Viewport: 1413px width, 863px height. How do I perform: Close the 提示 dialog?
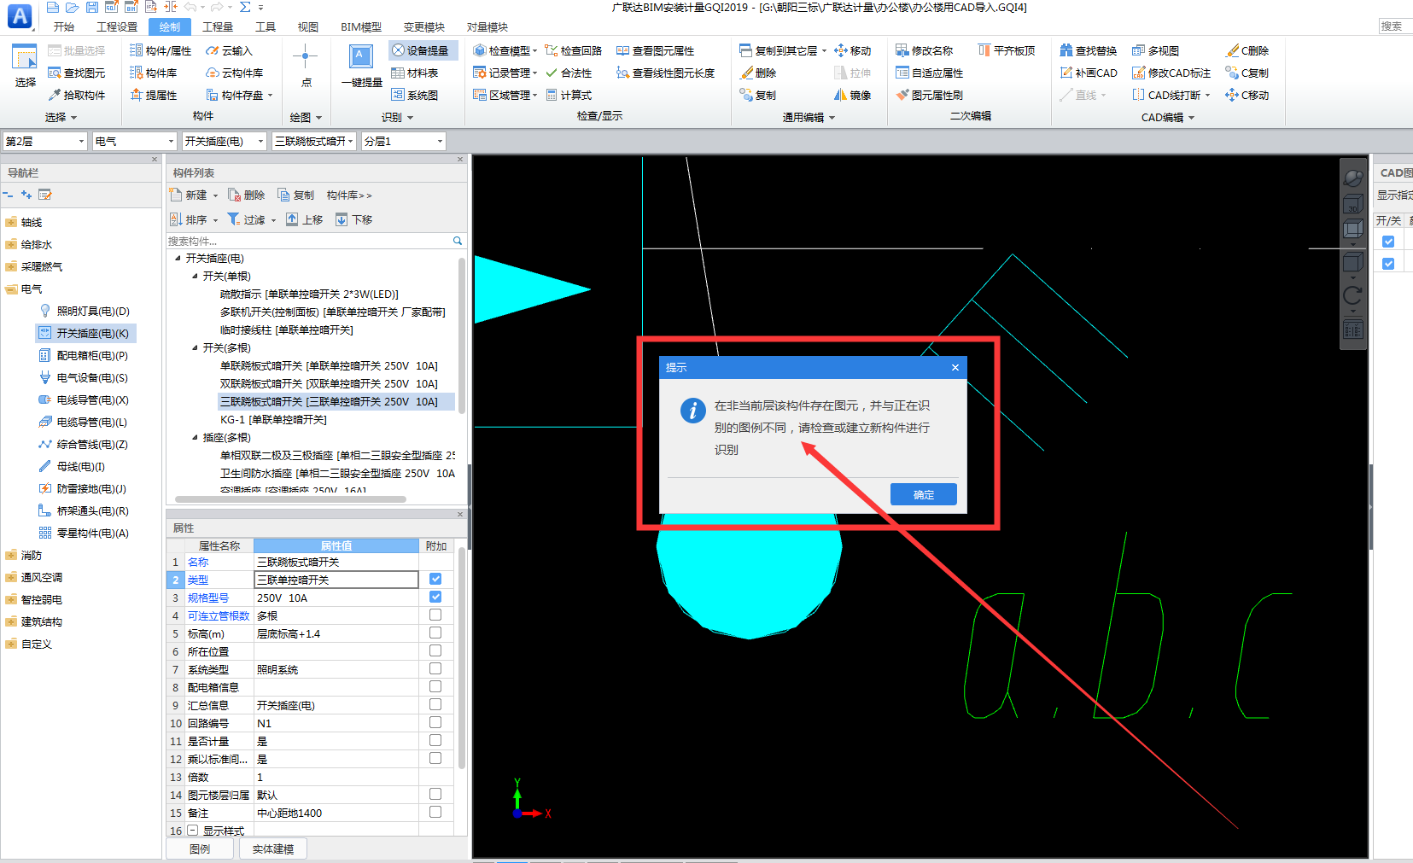click(x=955, y=367)
